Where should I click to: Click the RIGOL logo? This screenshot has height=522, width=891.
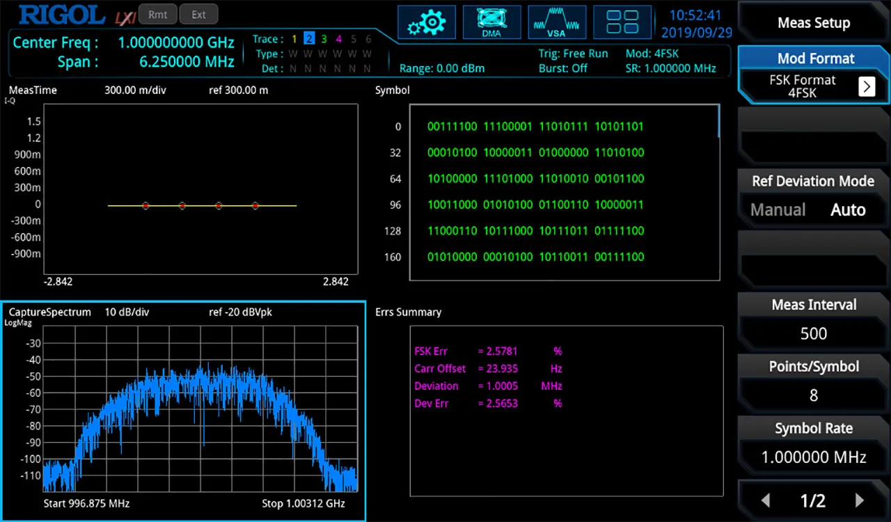[x=62, y=15]
